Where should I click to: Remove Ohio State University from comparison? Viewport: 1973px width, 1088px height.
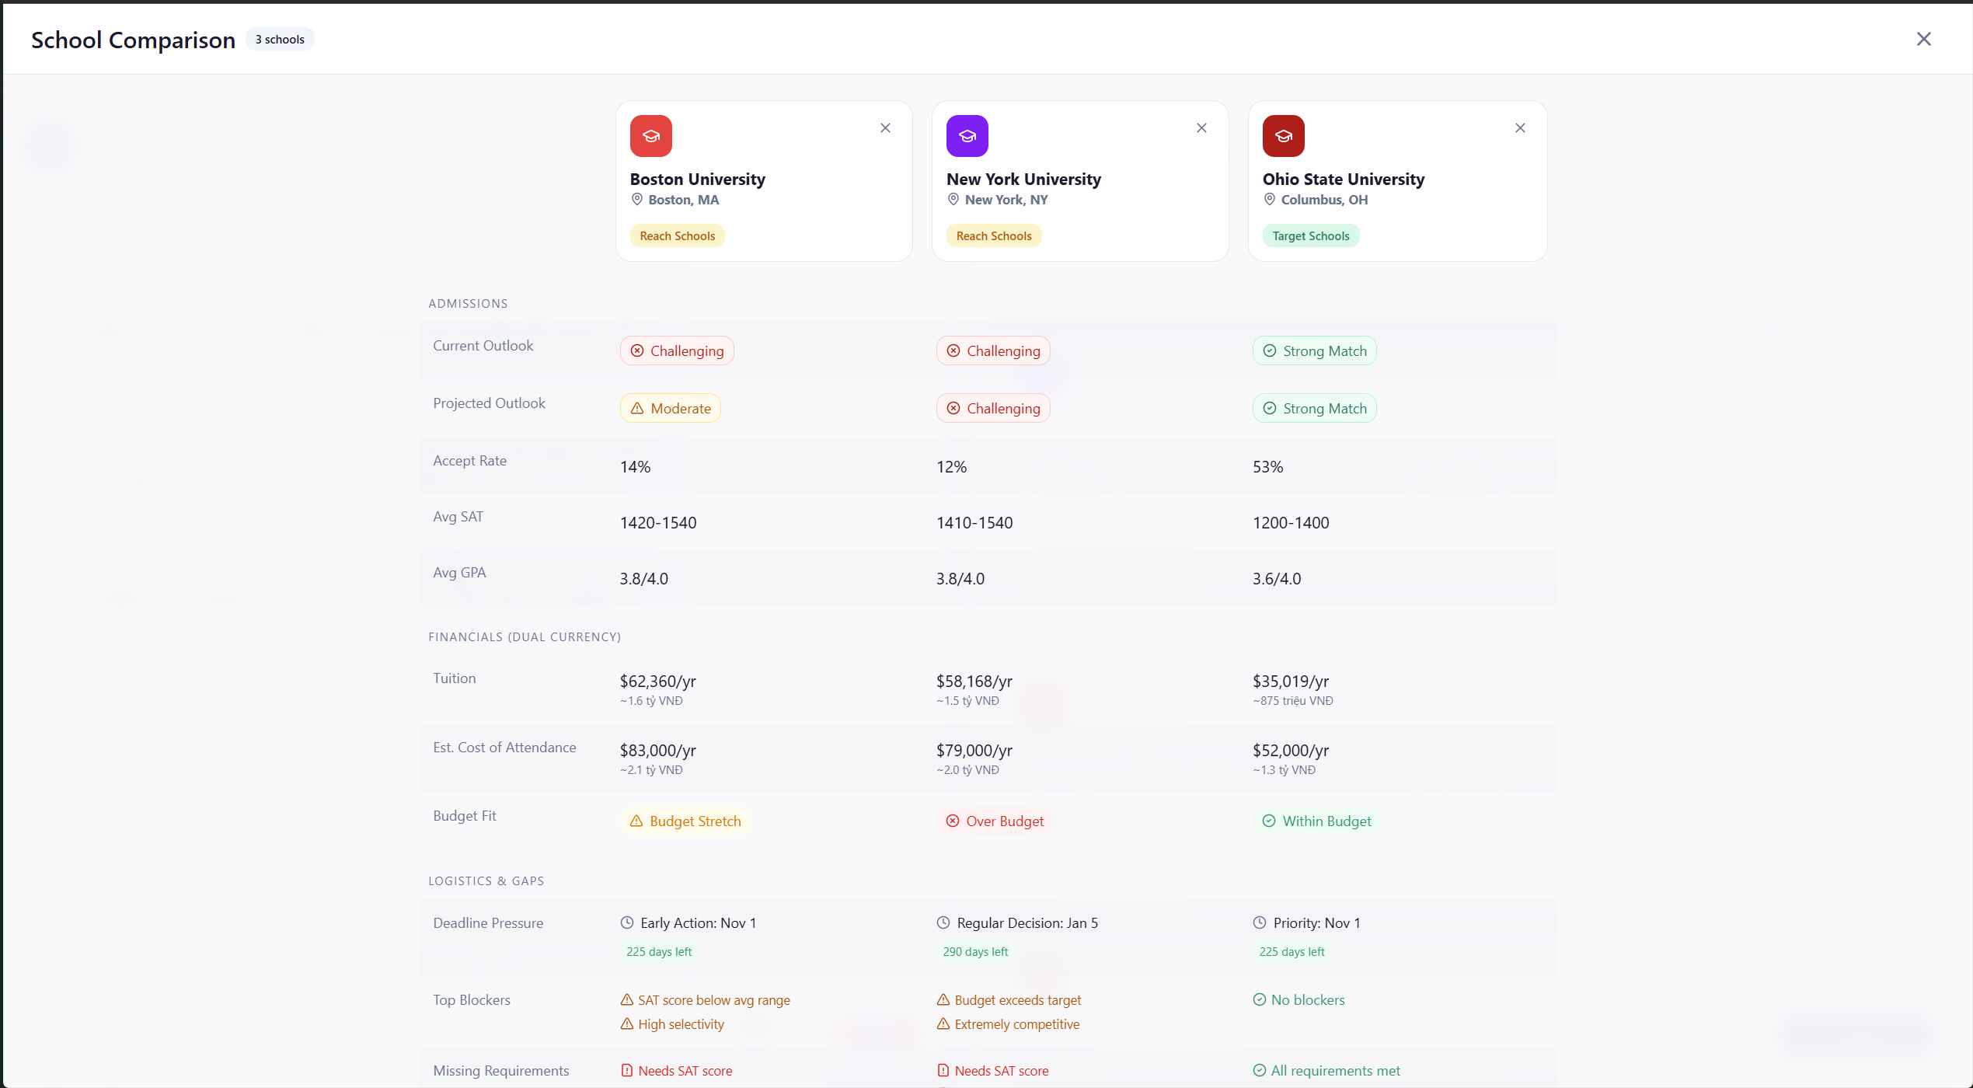pyautogui.click(x=1520, y=128)
